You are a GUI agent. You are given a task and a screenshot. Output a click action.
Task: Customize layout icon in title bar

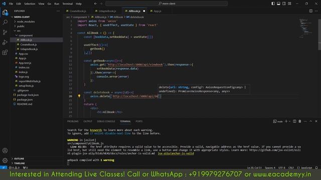tap(289, 3)
